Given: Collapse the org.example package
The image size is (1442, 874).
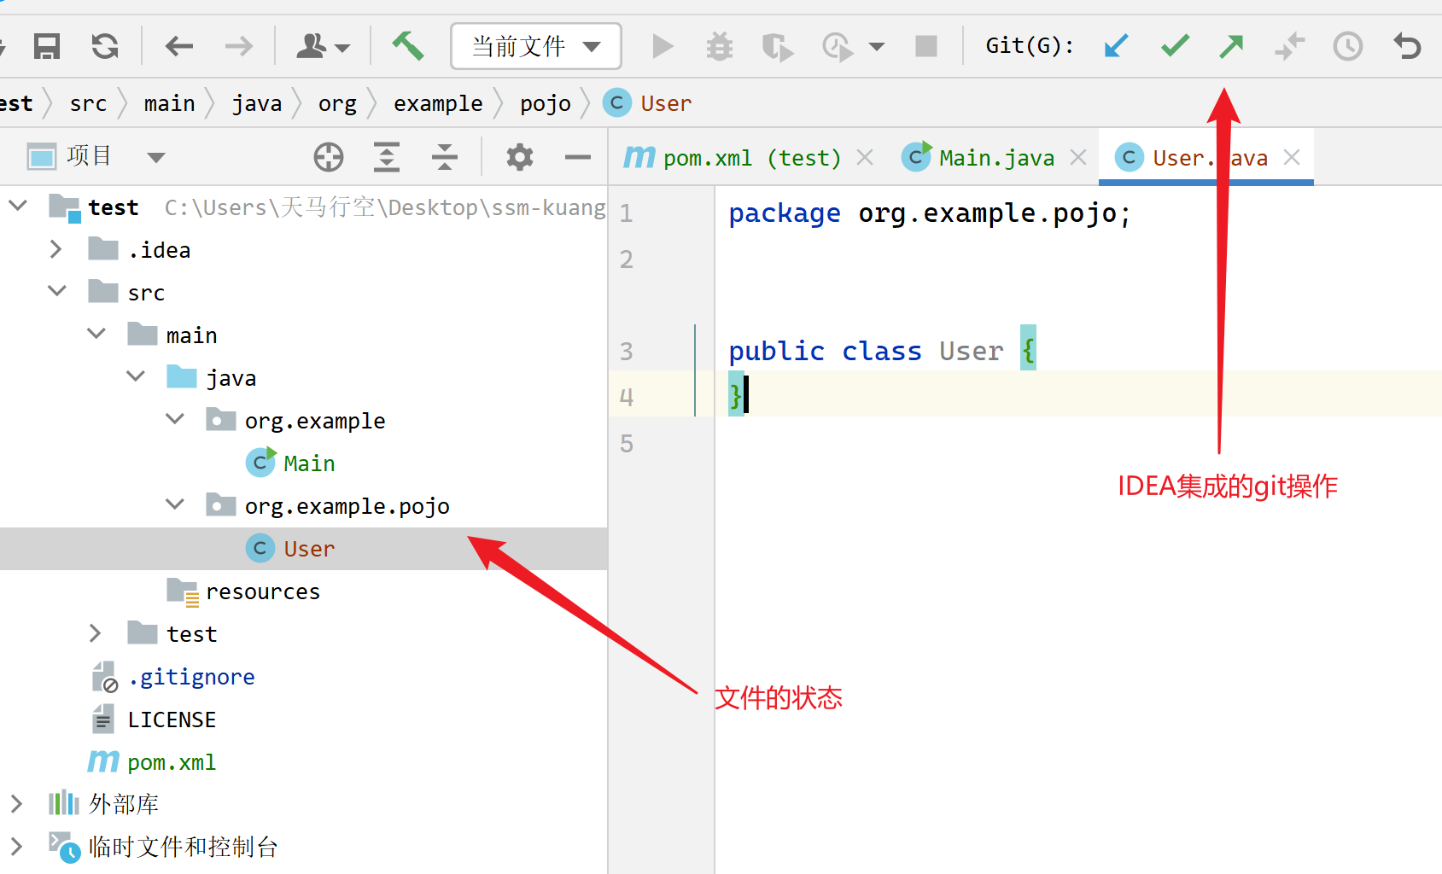Looking at the screenshot, I should point(175,419).
